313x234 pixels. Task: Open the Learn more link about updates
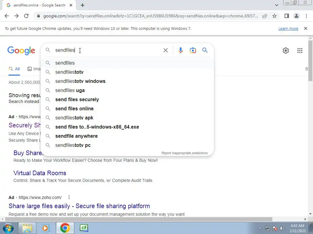coord(288,28)
